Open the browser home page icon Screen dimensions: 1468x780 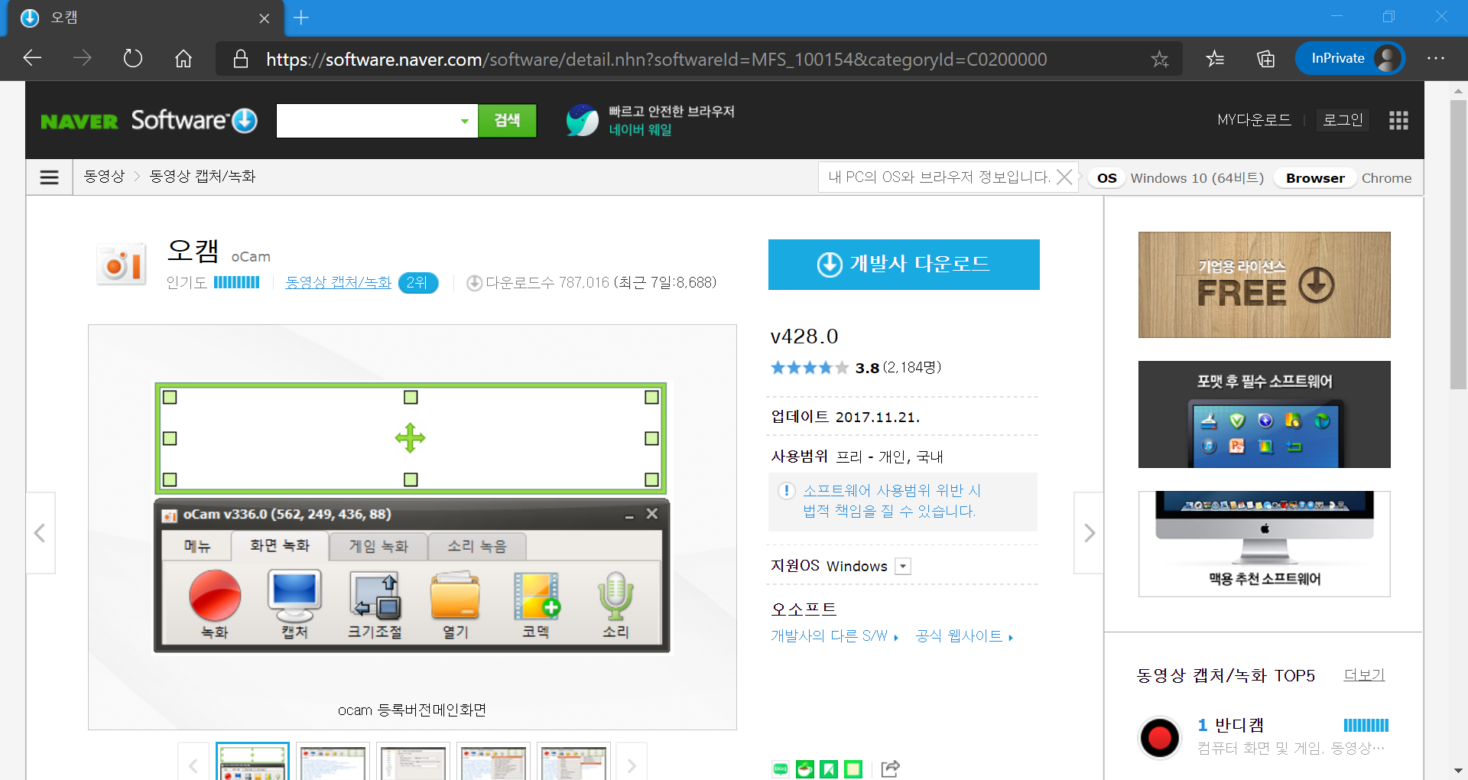[183, 58]
